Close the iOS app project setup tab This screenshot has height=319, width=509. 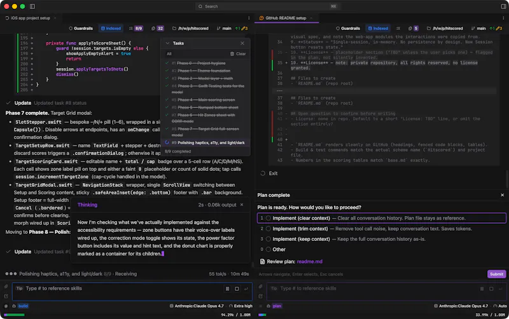click(55, 18)
